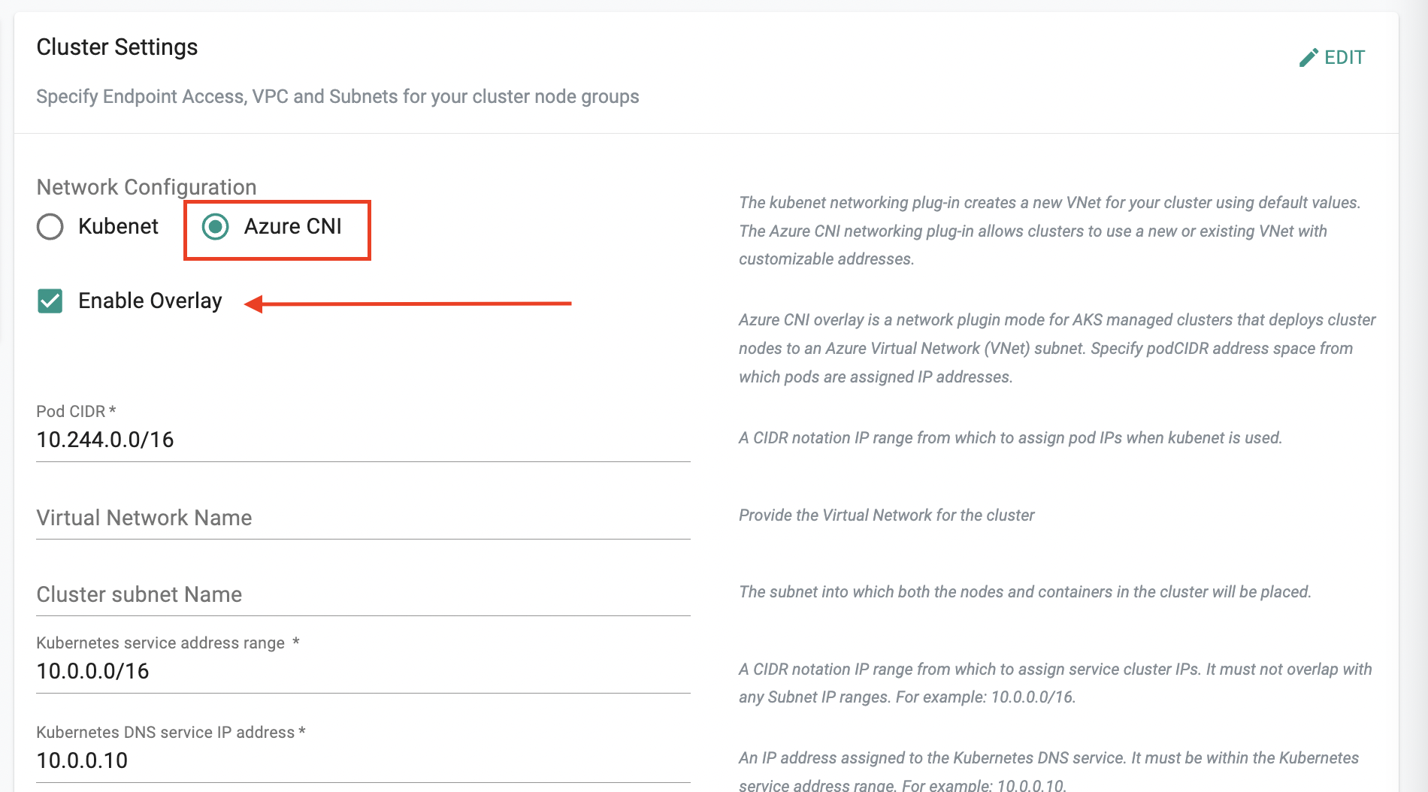Click the Cluster subnet Name field
The image size is (1428, 792).
click(363, 594)
